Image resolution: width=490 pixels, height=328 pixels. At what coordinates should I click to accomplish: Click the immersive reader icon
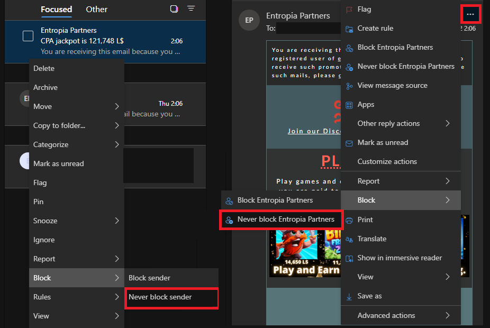tap(349, 258)
